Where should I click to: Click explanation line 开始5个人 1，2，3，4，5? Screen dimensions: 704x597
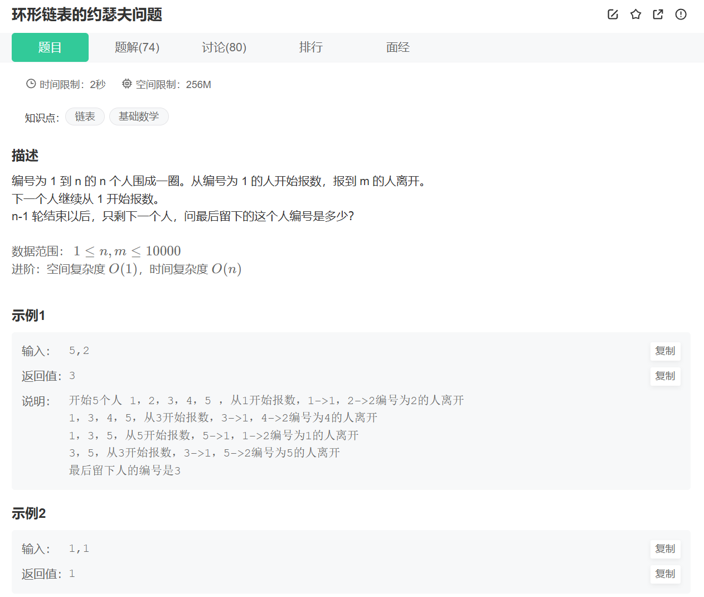(266, 400)
